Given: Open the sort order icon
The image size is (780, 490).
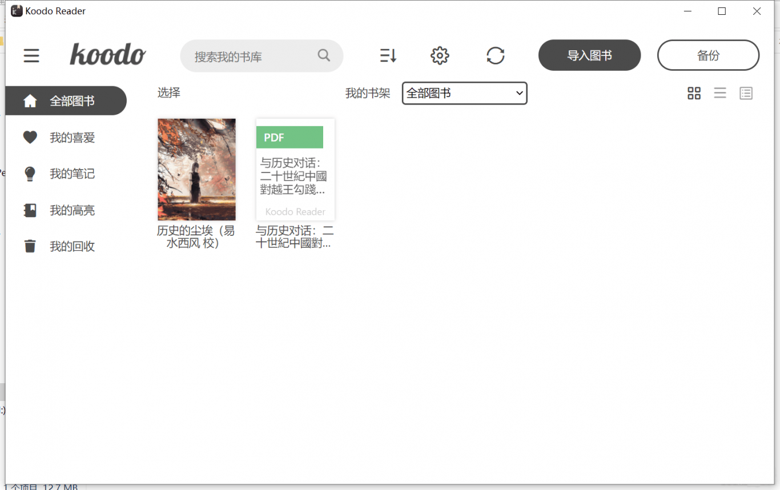Looking at the screenshot, I should [388, 55].
